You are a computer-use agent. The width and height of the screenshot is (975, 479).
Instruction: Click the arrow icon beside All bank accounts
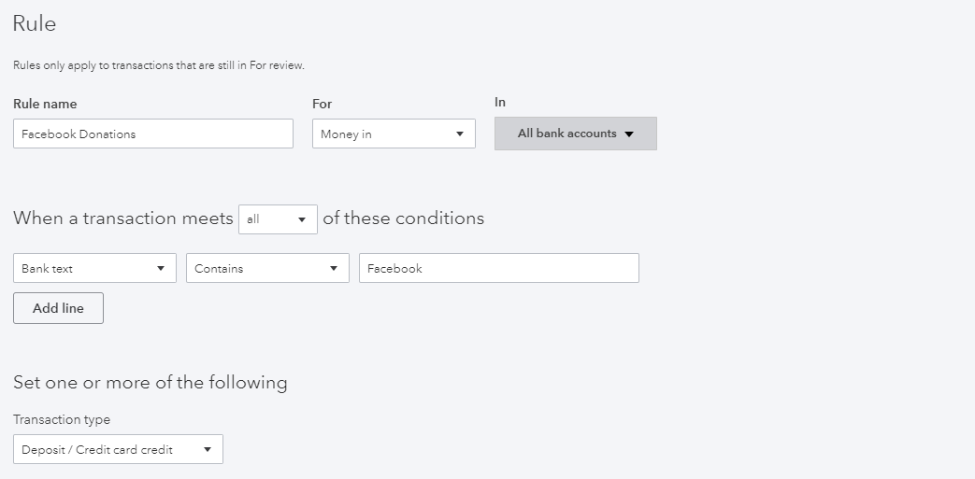(x=629, y=134)
